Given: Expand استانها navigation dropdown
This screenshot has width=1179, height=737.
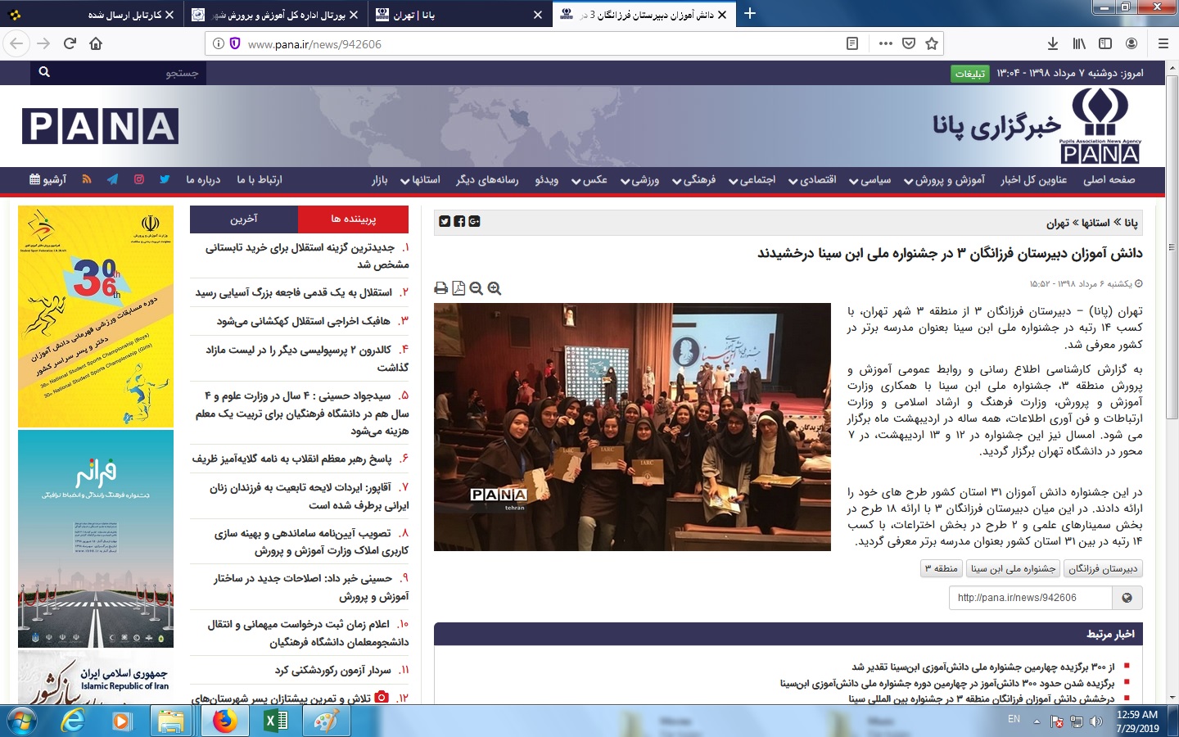Looking at the screenshot, I should click(x=420, y=179).
